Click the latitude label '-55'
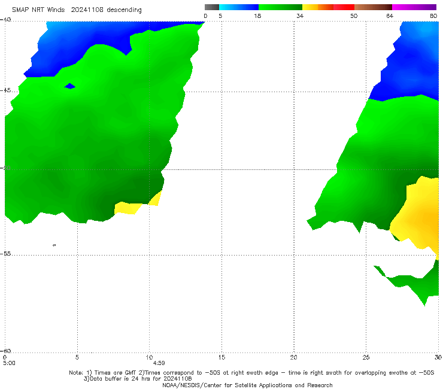 (5, 254)
